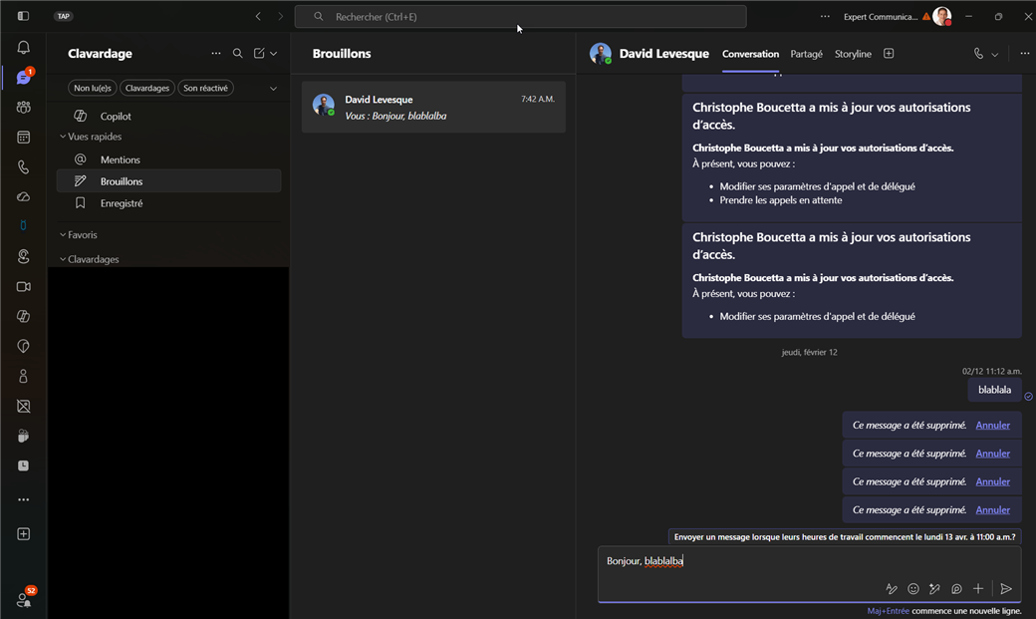This screenshot has height=619, width=1036.
Task: Click the Rechercher search field
Action: click(x=520, y=17)
